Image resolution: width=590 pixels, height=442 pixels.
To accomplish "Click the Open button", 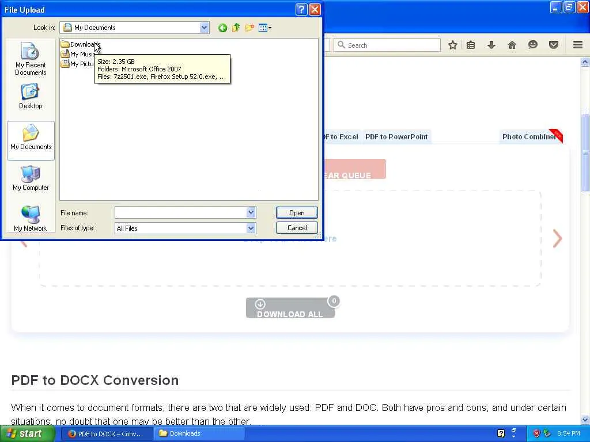I will (297, 213).
